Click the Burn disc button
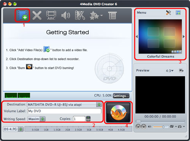This screenshot has width=190, height=141. click(118, 112)
